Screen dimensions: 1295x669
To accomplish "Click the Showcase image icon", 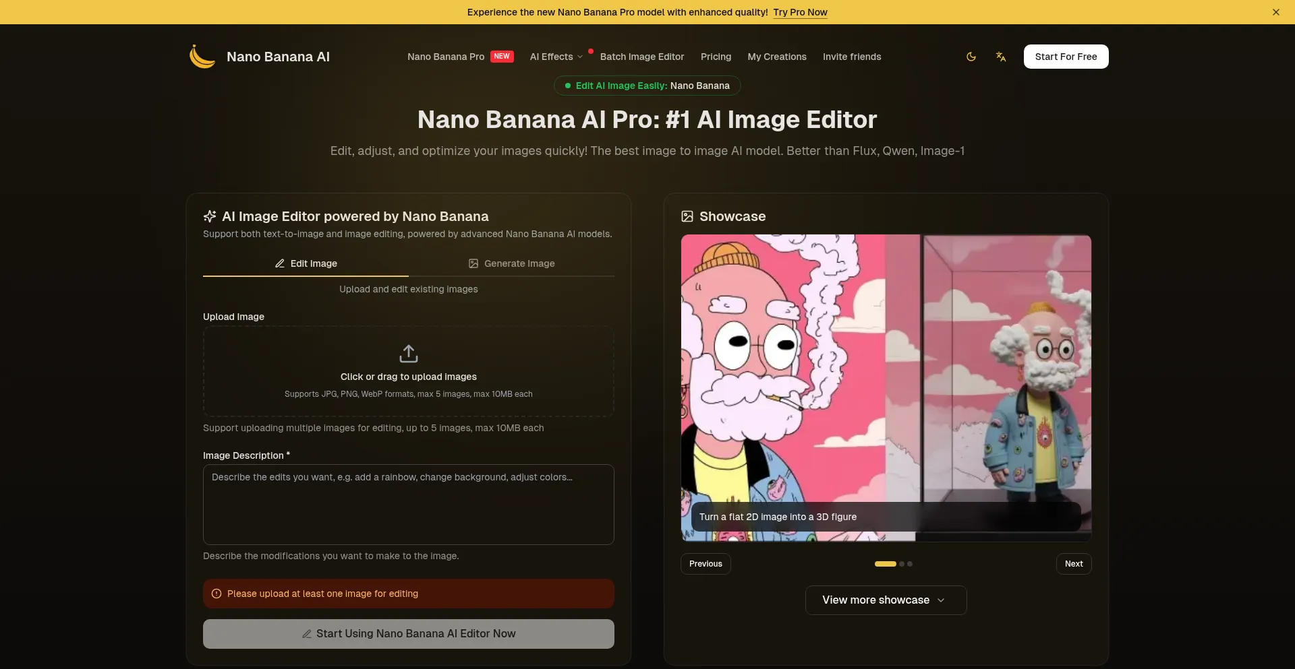I will coord(687,216).
